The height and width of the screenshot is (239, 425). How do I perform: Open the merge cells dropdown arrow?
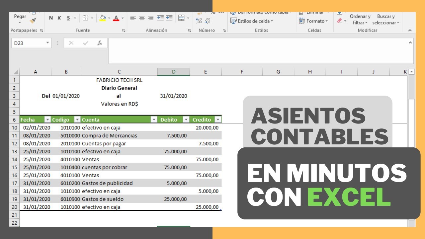pyautogui.click(x=188, y=18)
